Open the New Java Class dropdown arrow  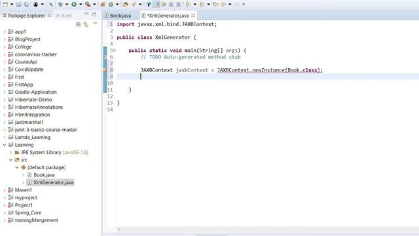117,5
